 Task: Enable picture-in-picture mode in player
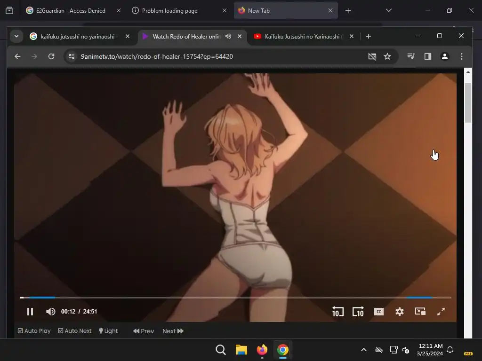[420, 312]
